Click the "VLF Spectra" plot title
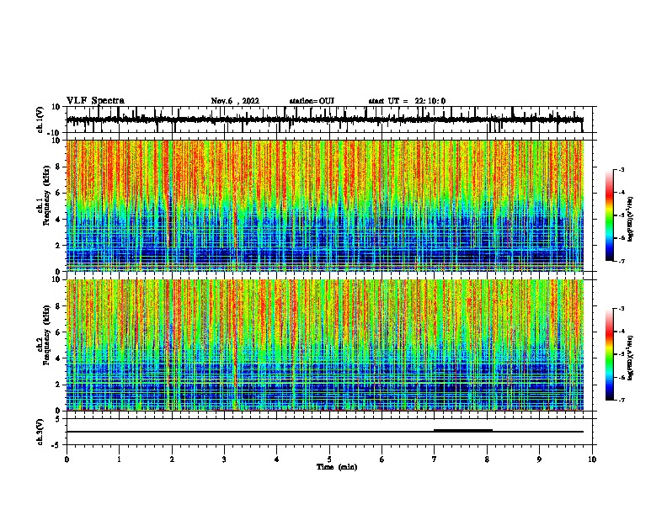 pyautogui.click(x=95, y=101)
